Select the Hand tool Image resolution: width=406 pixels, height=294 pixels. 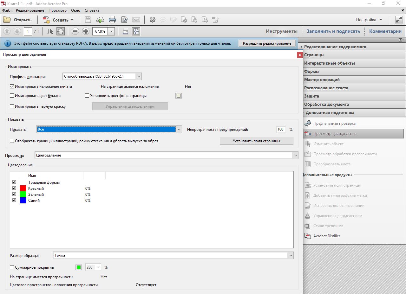pyautogui.click(x=60, y=31)
